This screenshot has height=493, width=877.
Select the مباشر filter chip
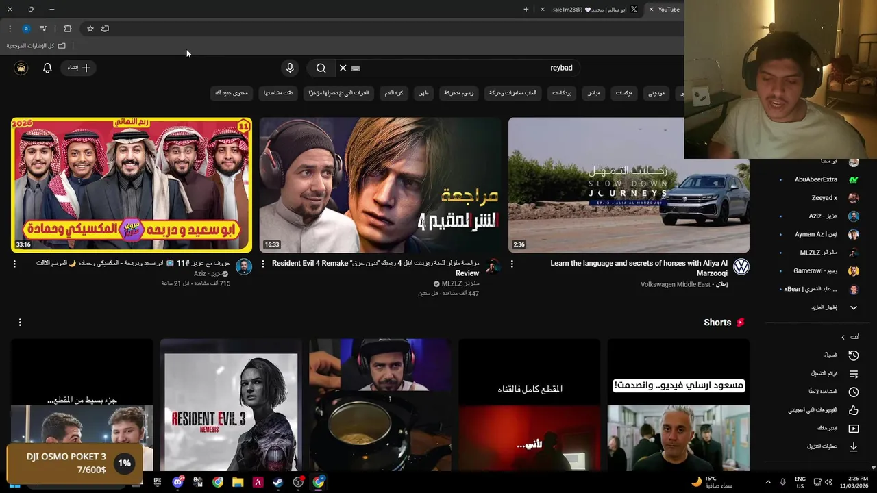point(594,92)
